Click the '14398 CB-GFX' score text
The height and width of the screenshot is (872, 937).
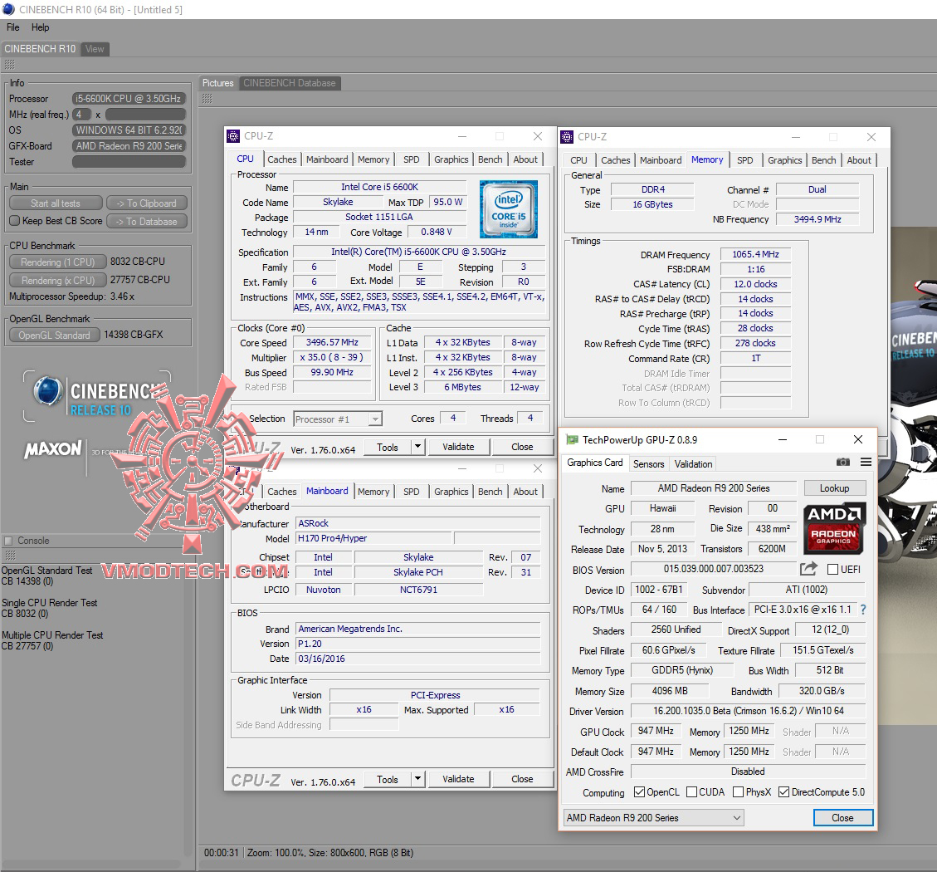(134, 335)
